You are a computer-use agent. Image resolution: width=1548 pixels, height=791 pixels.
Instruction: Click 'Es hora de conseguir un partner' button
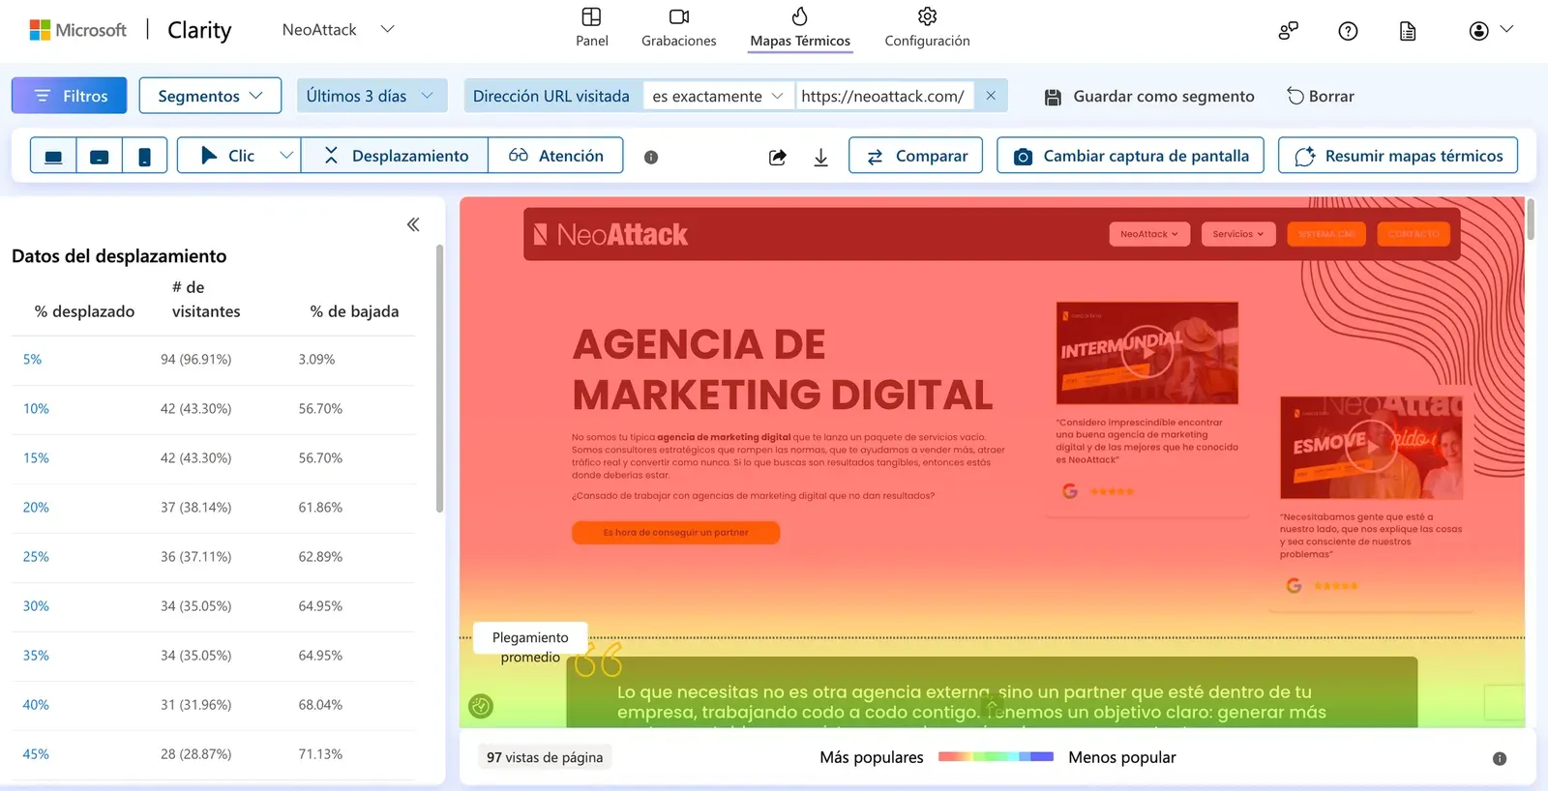tap(675, 533)
